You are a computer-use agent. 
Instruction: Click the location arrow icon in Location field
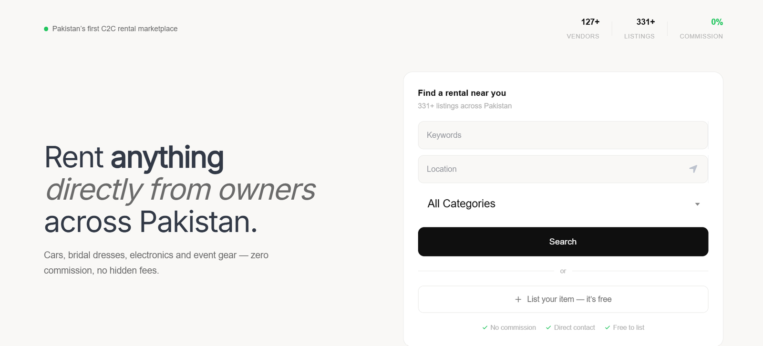click(x=693, y=169)
